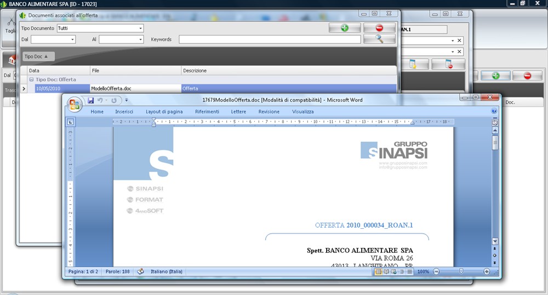Click the Redo icon in Word's quick access toolbar

[x=114, y=100]
